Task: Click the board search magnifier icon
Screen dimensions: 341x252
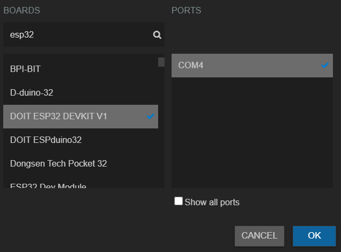Action: click(x=157, y=35)
